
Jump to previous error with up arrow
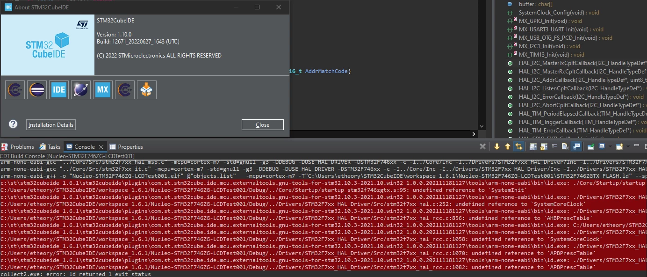(x=508, y=146)
